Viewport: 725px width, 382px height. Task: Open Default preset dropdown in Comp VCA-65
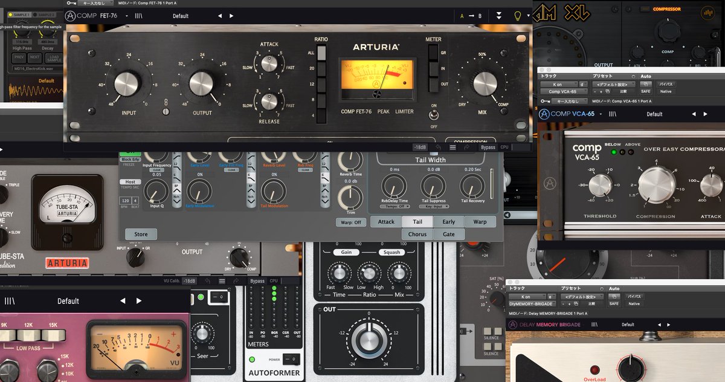pos(654,114)
